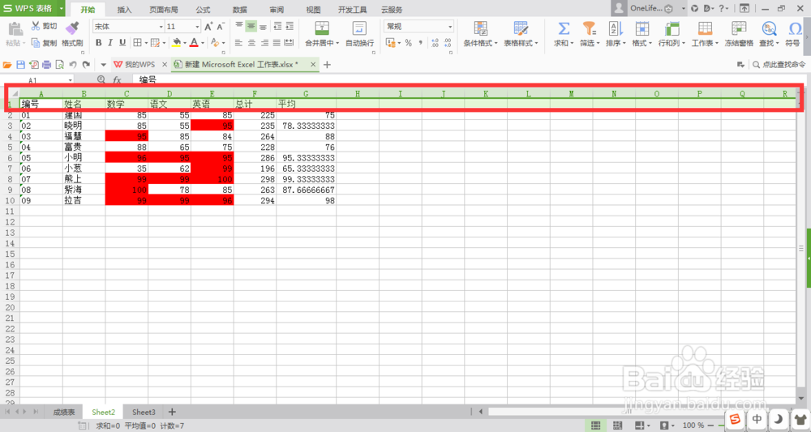Toggle Bold formatting
Viewport: 811px width, 432px height.
click(98, 43)
